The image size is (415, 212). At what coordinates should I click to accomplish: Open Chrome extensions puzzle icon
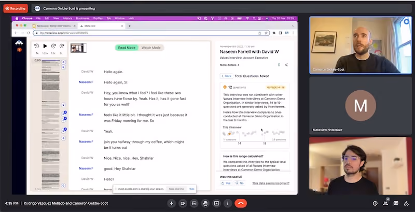274,33
